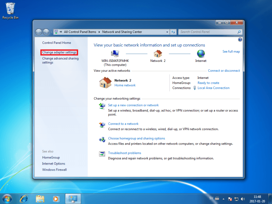
Task: Open the Recycle Bin on desktop
Action: point(10,11)
